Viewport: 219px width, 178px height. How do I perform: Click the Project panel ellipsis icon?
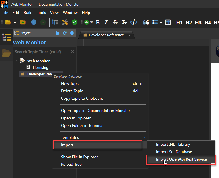[x=51, y=33]
